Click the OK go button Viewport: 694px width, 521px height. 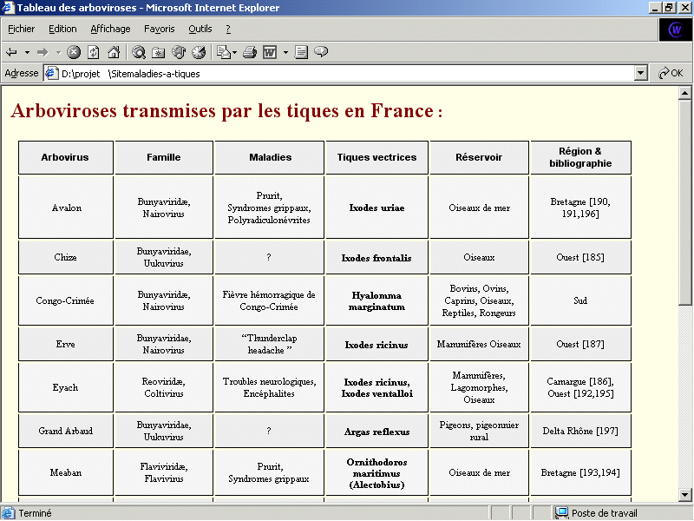[671, 73]
